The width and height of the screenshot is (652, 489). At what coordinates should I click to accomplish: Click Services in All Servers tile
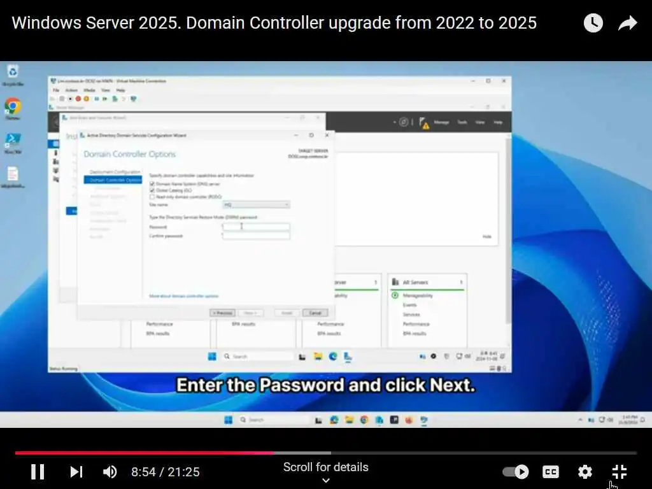[411, 315]
